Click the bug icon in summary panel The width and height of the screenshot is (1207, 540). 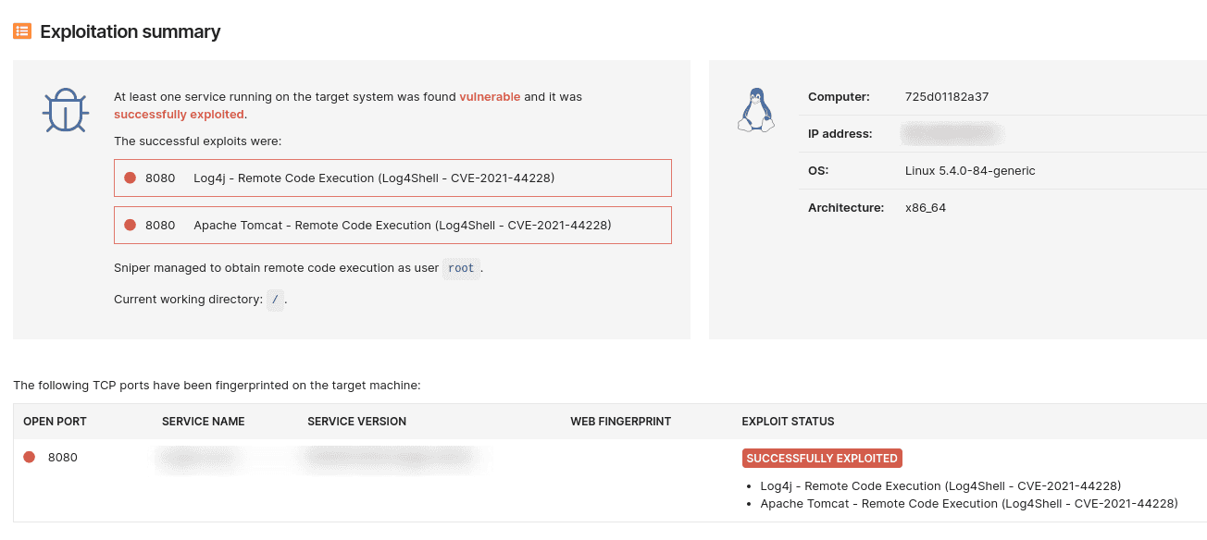point(65,111)
